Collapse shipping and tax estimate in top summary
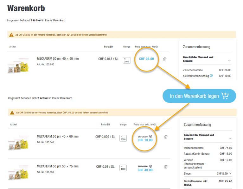 click(229, 60)
